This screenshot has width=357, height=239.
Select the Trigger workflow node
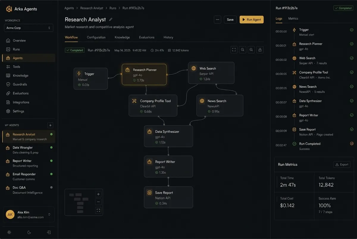(91, 79)
